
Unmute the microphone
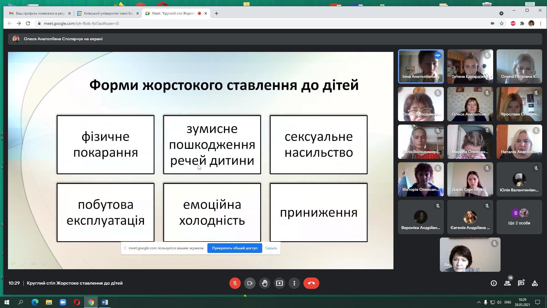(x=235, y=283)
